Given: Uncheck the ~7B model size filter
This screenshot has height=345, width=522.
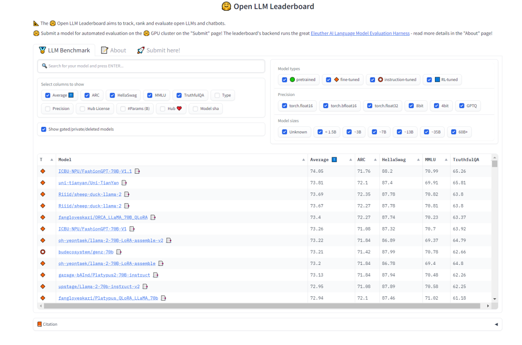Looking at the screenshot, I should point(374,132).
